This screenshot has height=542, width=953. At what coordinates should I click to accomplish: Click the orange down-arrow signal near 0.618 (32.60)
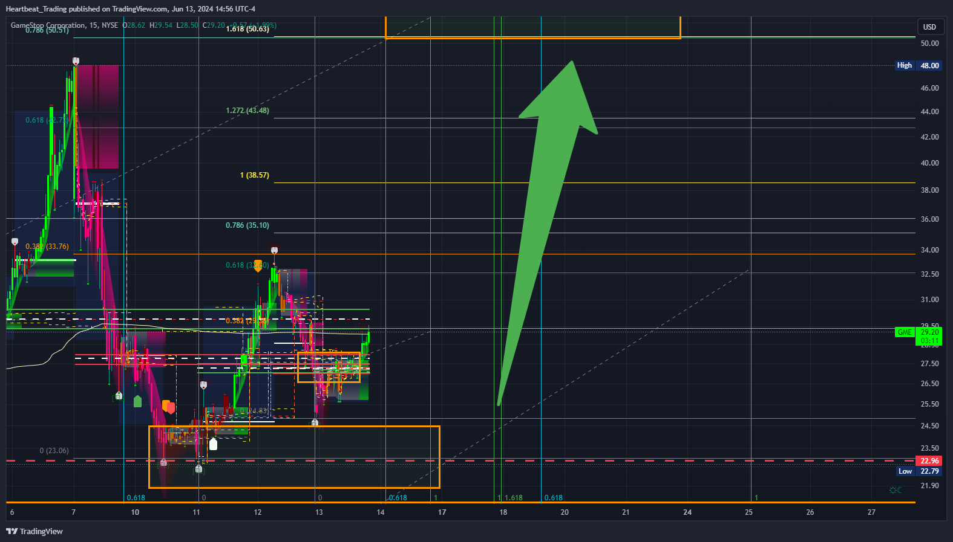coord(258,266)
